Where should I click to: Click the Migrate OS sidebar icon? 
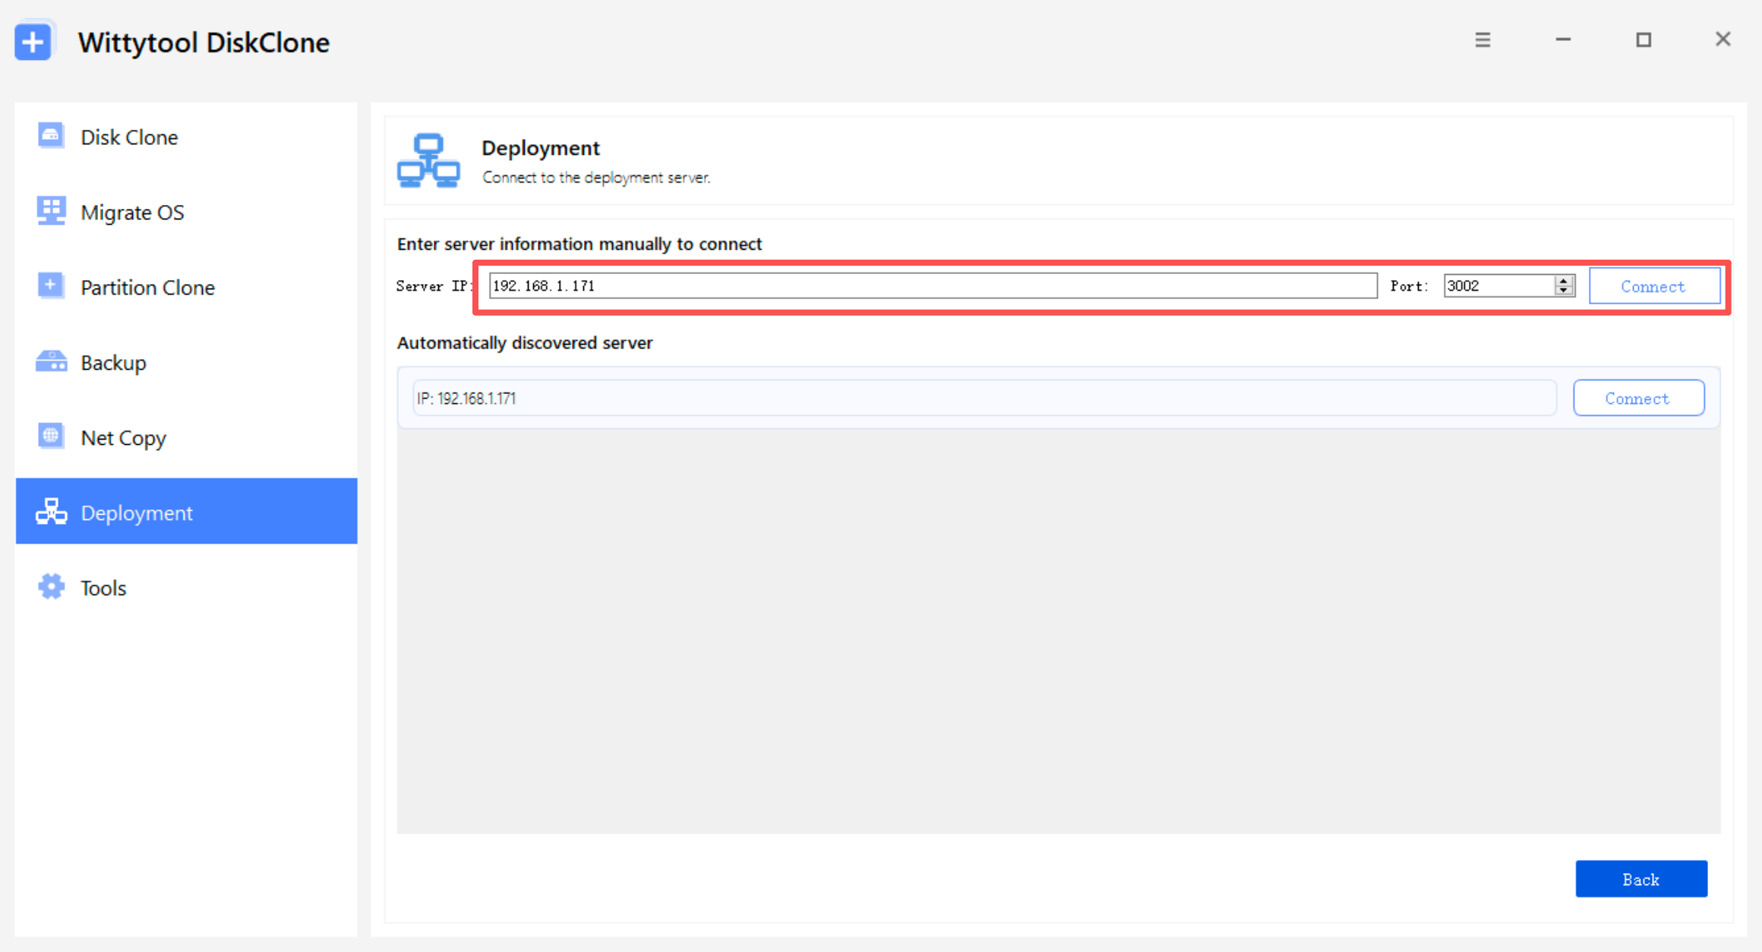[51, 211]
